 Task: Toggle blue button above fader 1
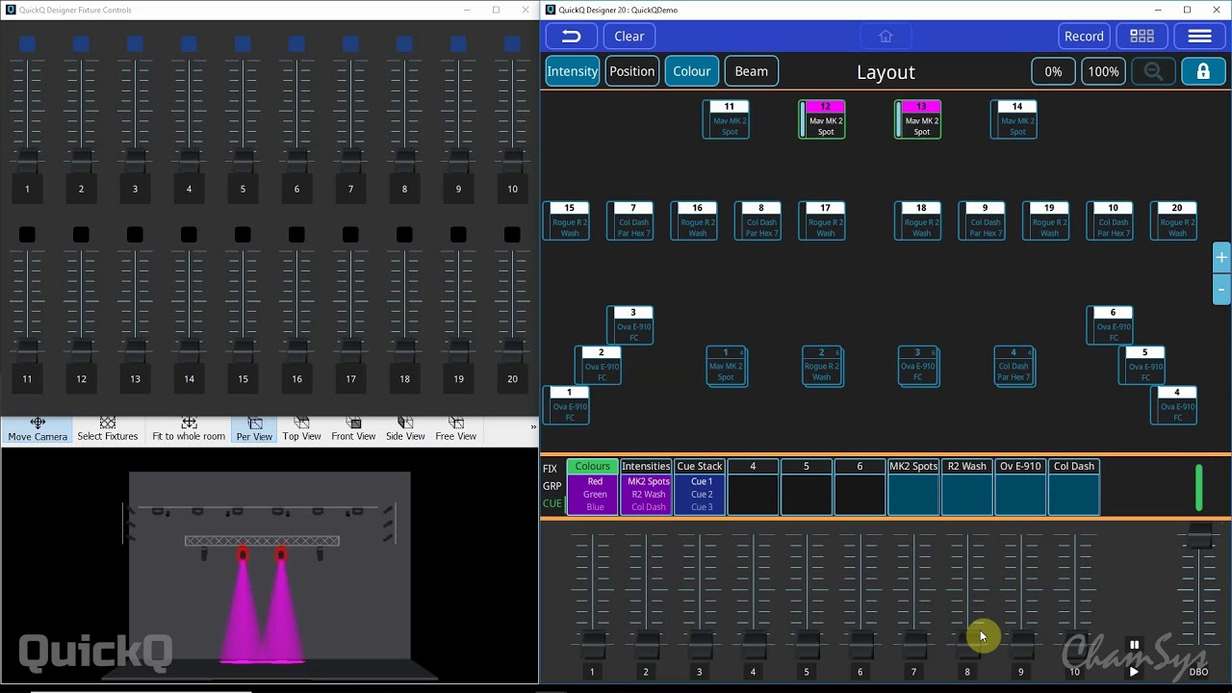[x=27, y=44]
